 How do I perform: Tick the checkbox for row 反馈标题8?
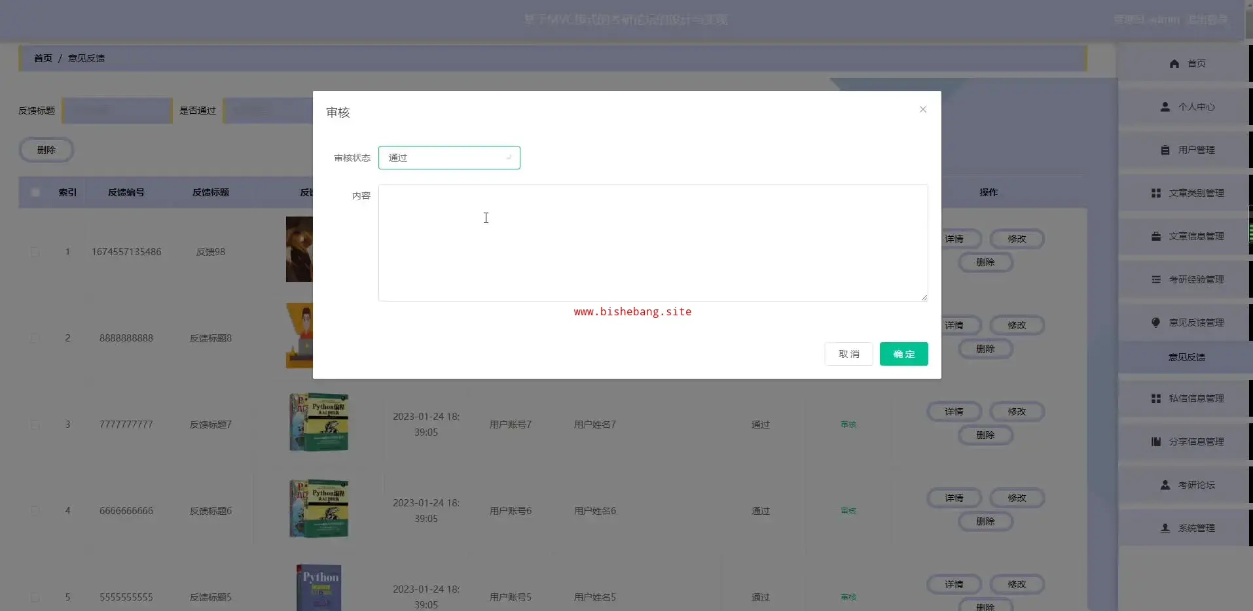[35, 338]
